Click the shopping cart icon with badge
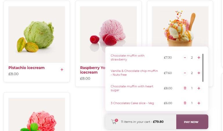This screenshot has width=223, height=131. click(115, 121)
